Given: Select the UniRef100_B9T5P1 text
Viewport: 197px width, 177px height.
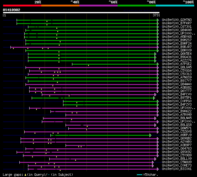Looking at the screenshot, I should point(177,98).
